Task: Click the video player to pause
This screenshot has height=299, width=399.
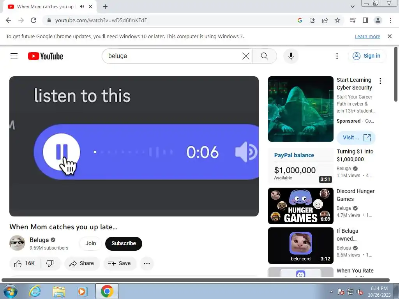Action: [134, 146]
